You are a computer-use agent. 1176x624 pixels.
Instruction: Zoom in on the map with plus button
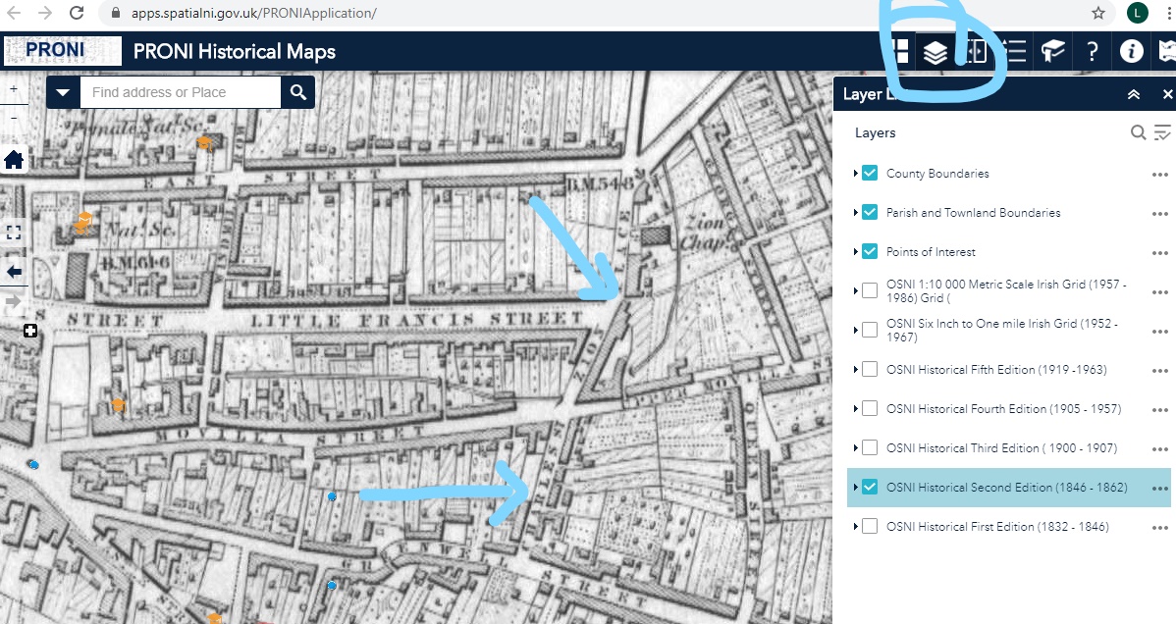click(x=14, y=88)
